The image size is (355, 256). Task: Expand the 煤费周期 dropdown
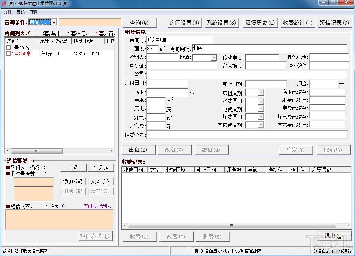[261, 117]
